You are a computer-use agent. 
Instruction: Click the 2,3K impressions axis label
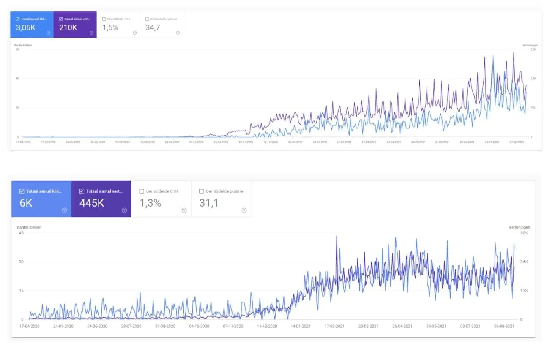point(533,49)
